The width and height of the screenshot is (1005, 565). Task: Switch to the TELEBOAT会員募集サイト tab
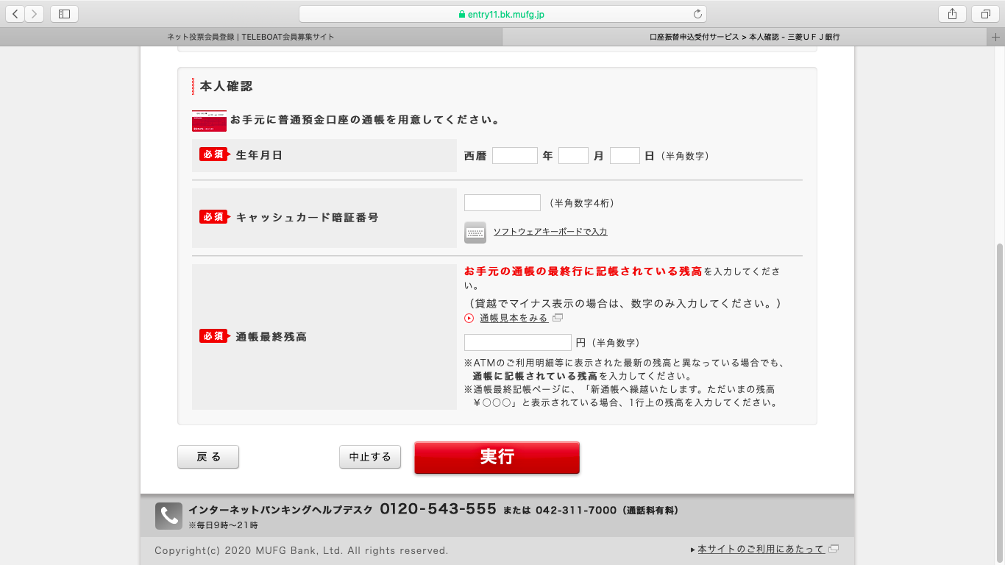click(251, 37)
